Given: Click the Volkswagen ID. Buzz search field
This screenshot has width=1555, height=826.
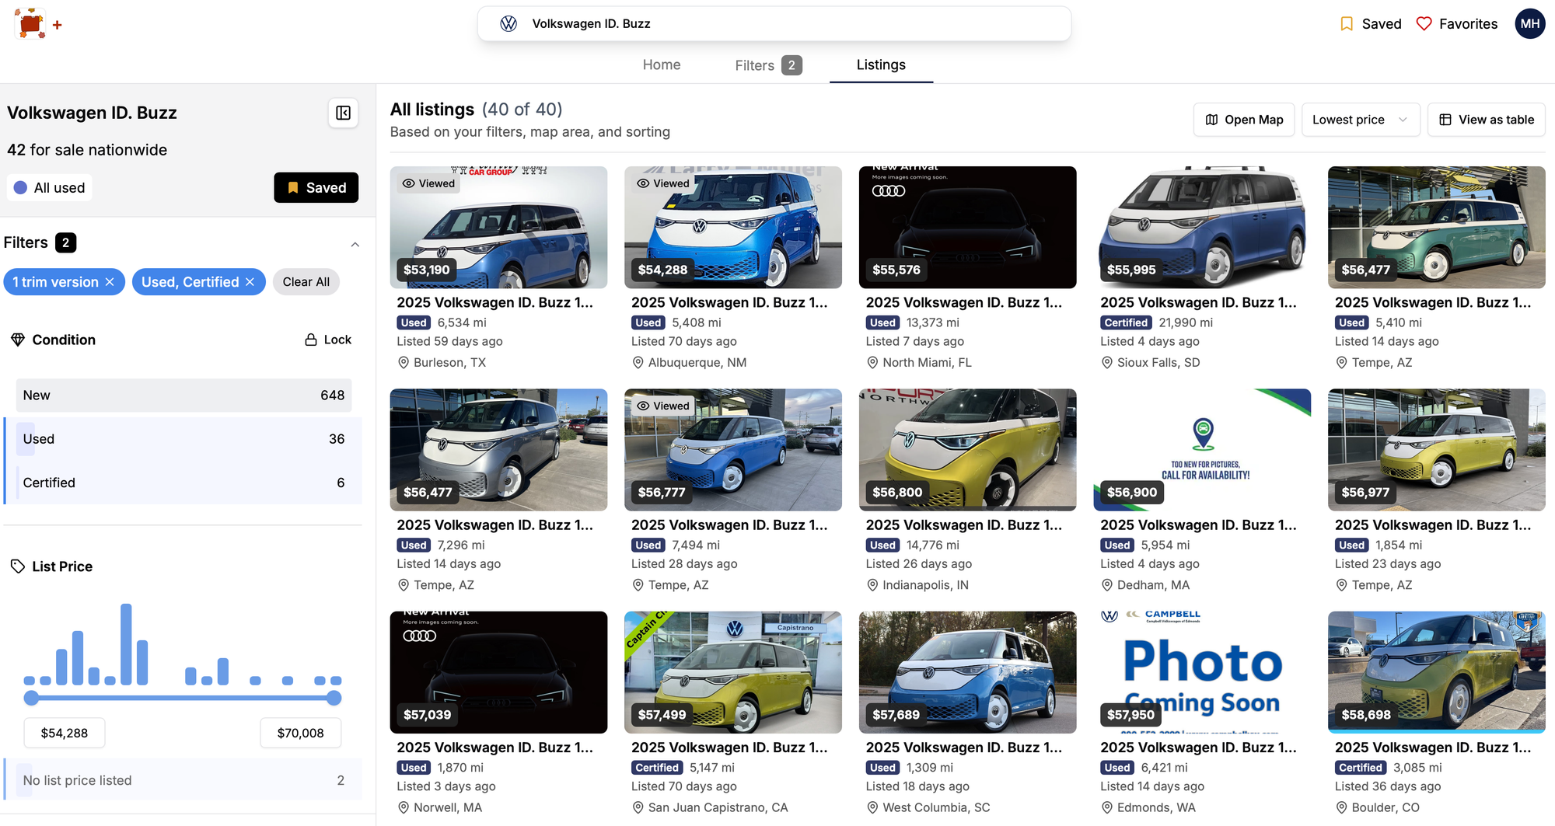Looking at the screenshot, I should pyautogui.click(x=774, y=24).
